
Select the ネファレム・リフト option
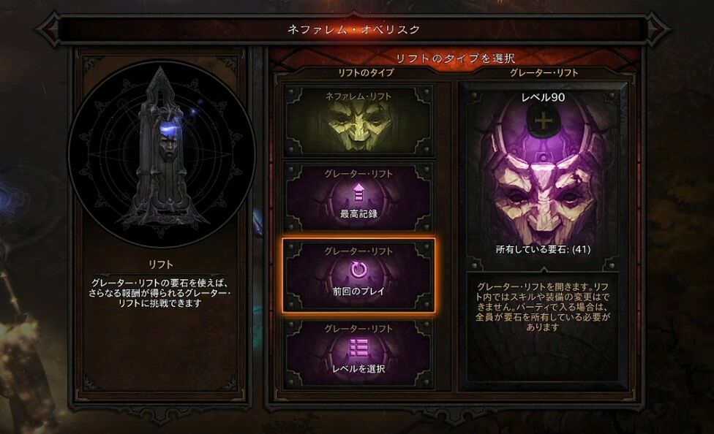tap(358, 121)
